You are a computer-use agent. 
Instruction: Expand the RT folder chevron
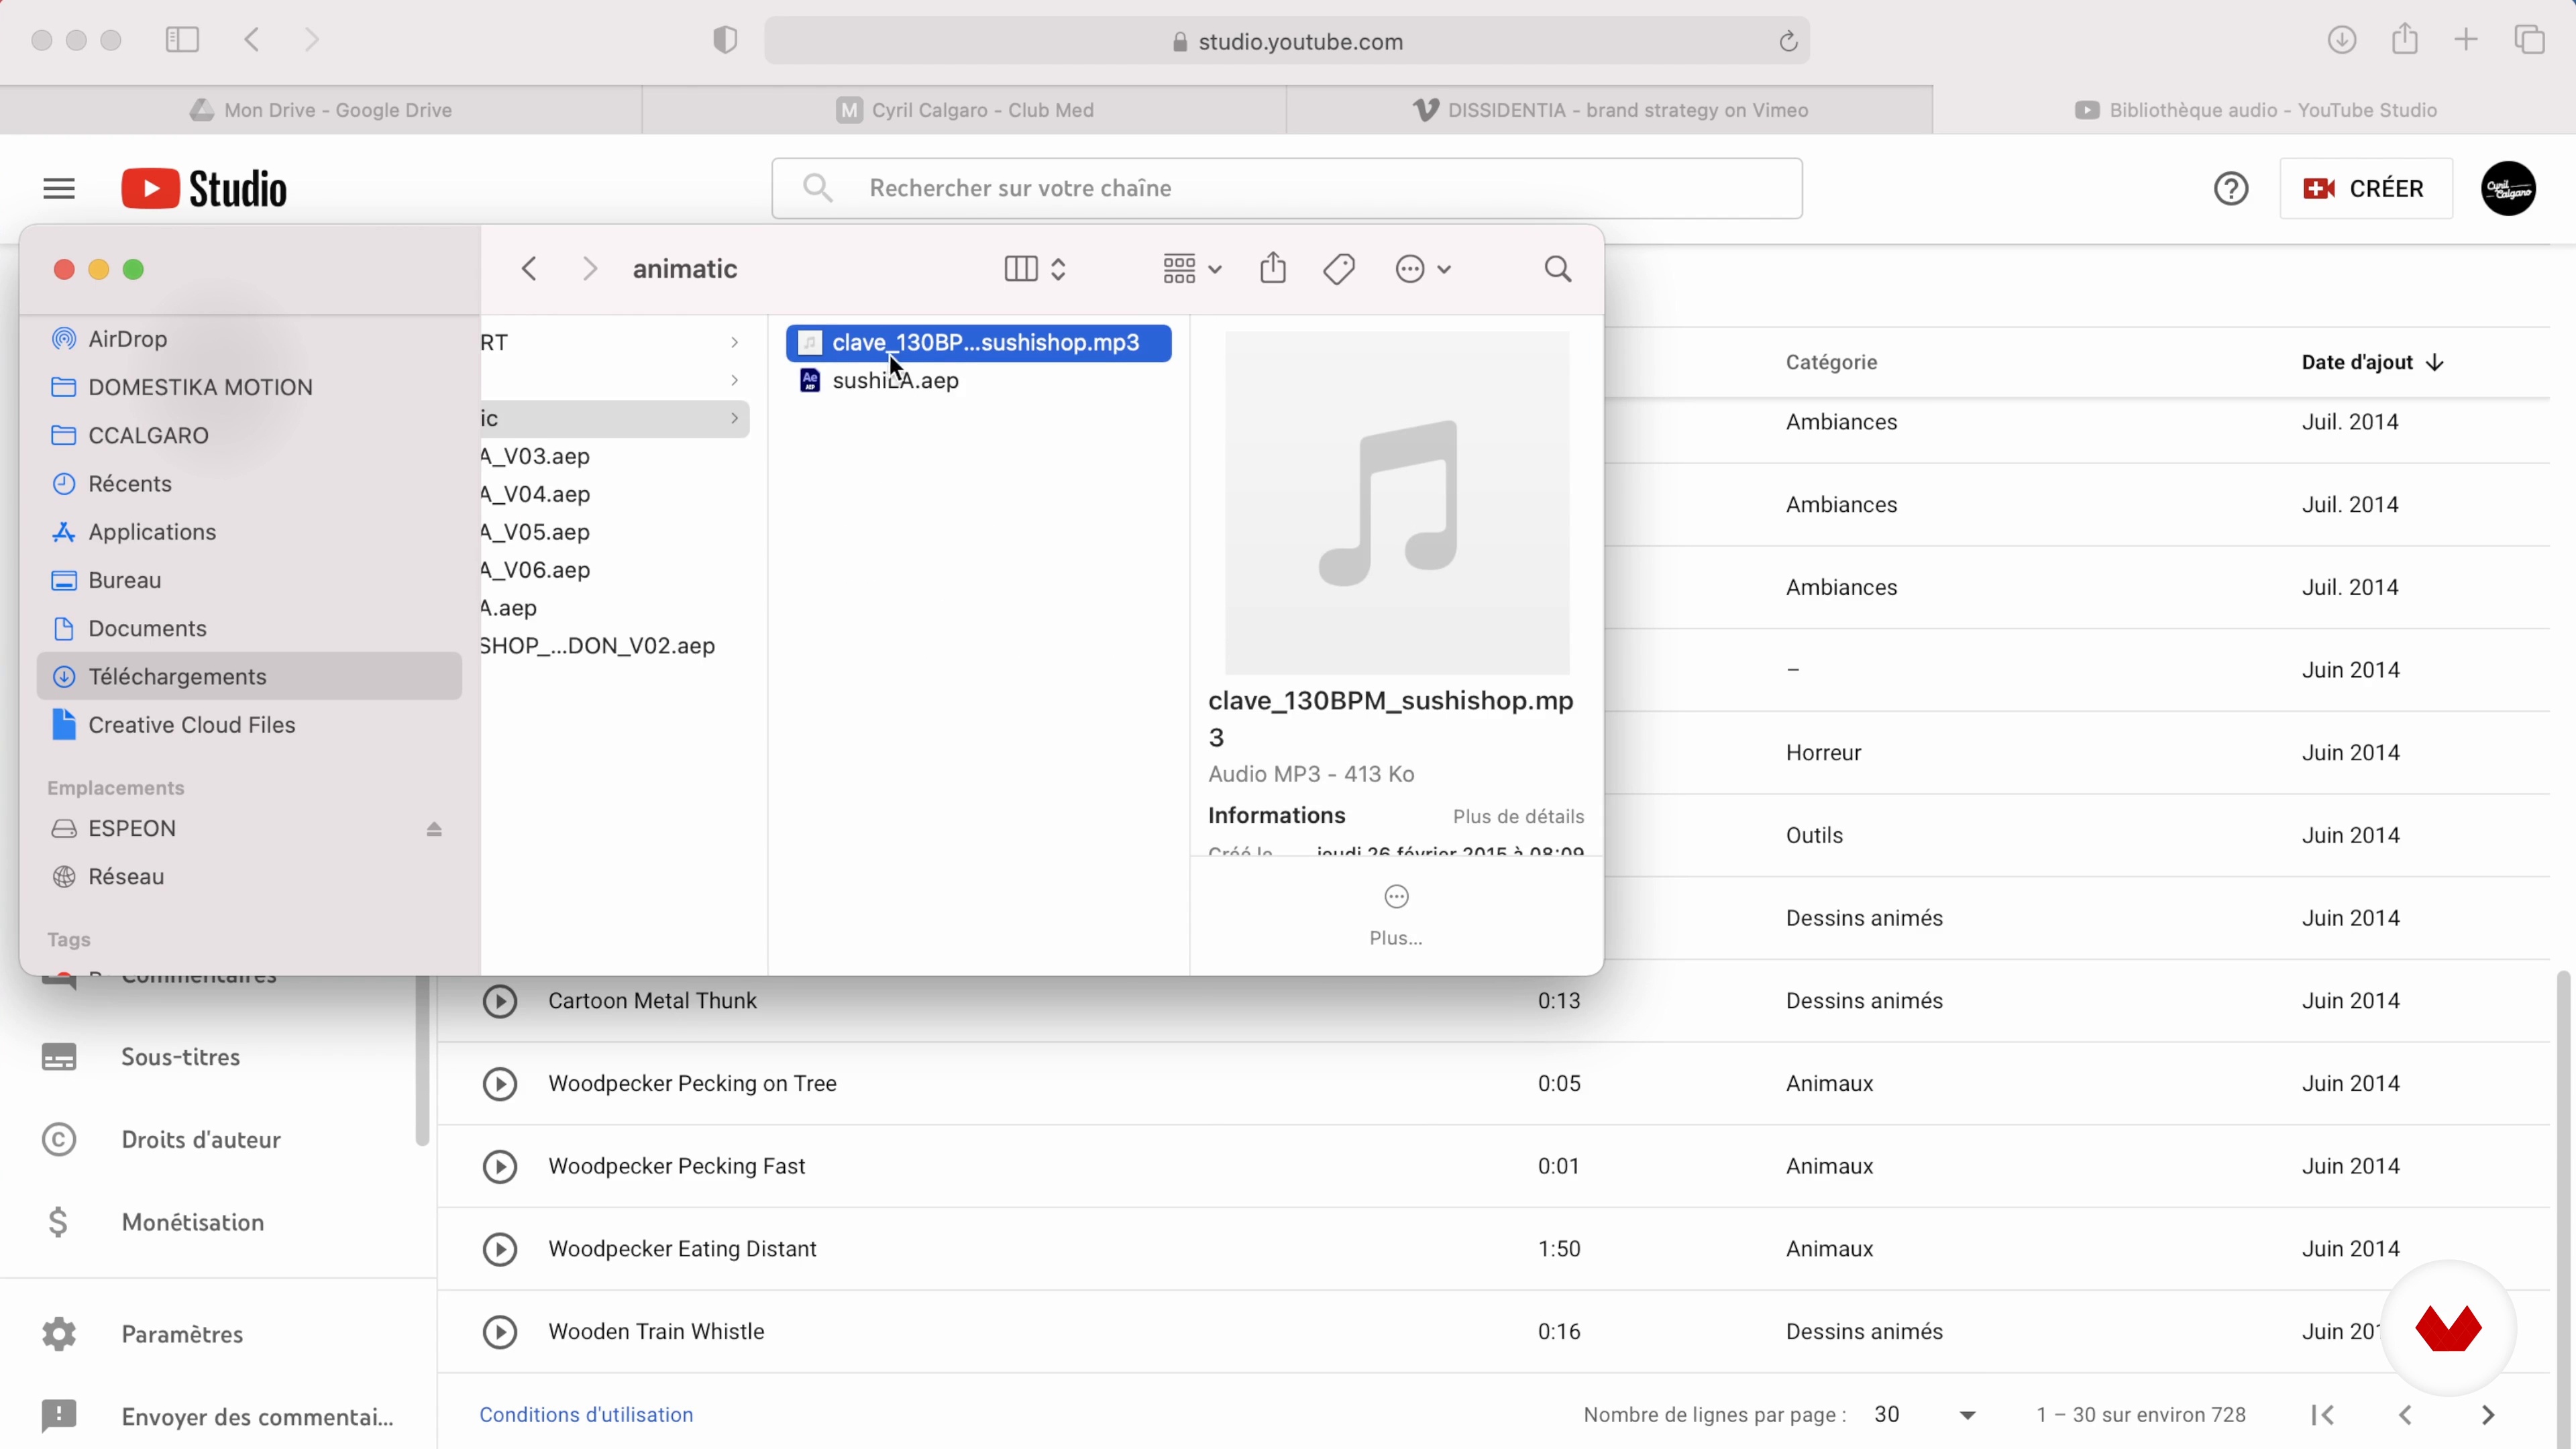click(x=734, y=343)
